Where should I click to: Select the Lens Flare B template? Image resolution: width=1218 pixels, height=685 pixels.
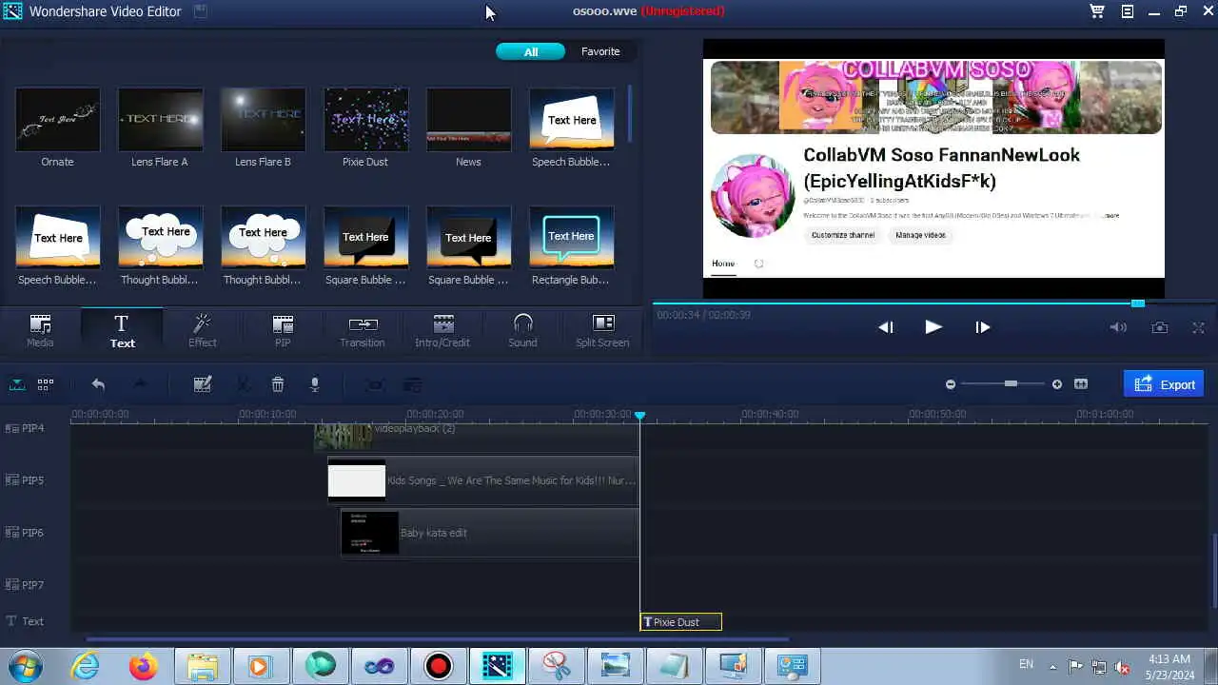coord(263,120)
